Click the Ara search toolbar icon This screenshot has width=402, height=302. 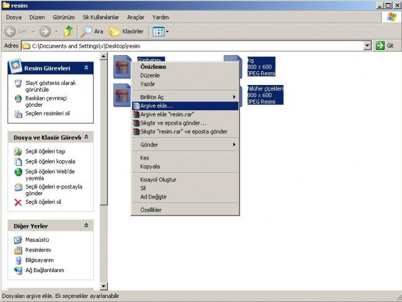click(87, 31)
